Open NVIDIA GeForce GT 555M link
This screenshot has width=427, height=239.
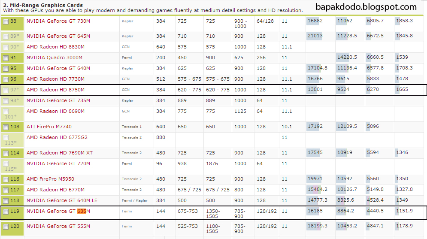(x=58, y=226)
